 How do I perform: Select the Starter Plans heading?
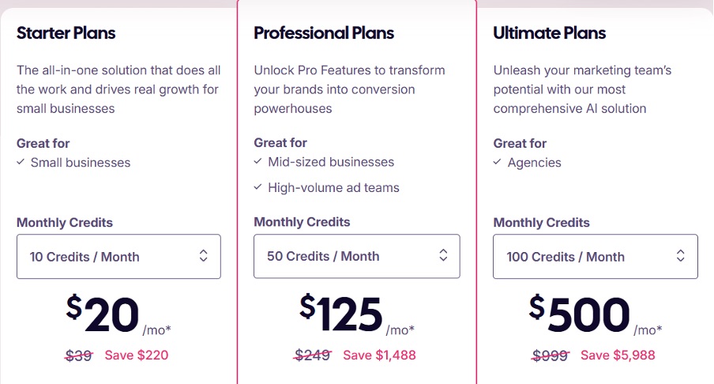point(66,33)
